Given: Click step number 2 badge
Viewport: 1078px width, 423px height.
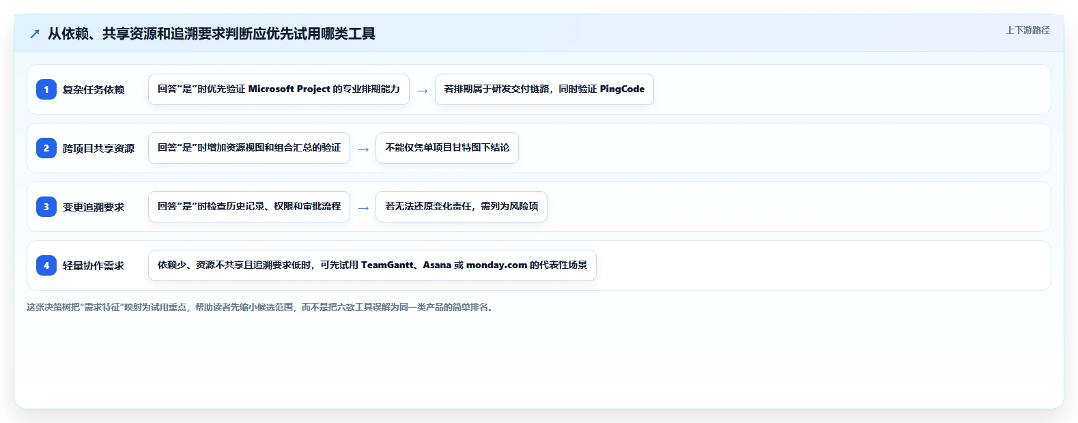Looking at the screenshot, I should coord(46,148).
